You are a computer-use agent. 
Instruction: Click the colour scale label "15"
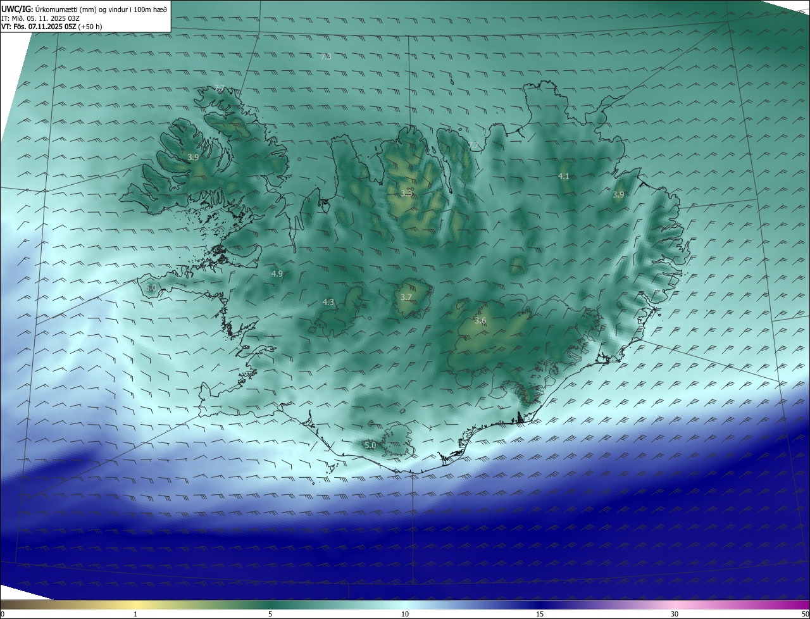tap(540, 614)
